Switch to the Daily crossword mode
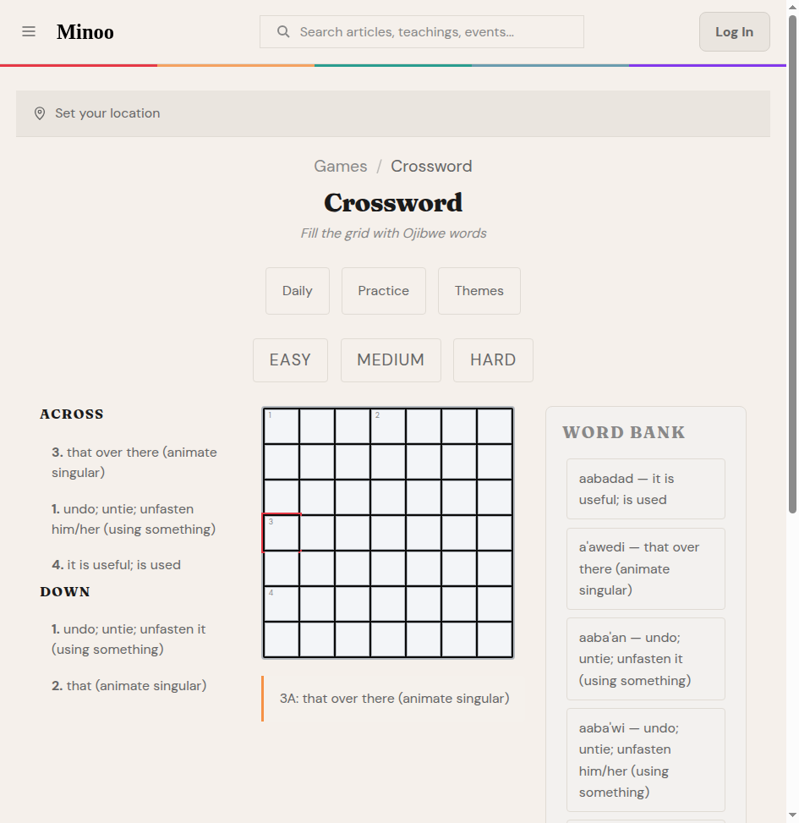The width and height of the screenshot is (799, 823). (x=297, y=290)
